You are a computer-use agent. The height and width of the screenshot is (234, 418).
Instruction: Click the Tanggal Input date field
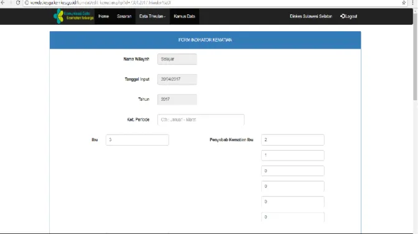[x=177, y=79]
